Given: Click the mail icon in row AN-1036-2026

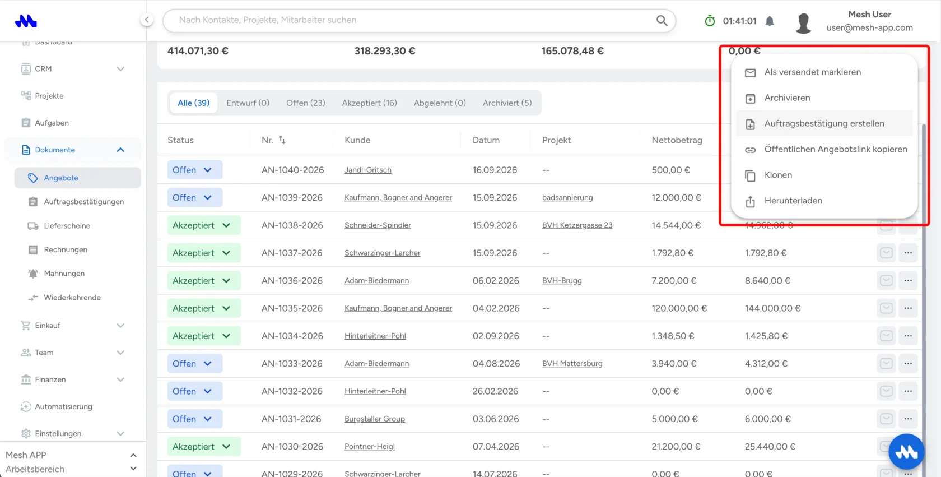Looking at the screenshot, I should click(x=886, y=280).
